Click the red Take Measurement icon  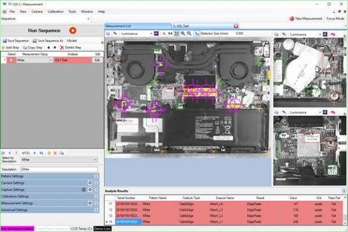pyautogui.click(x=291, y=19)
